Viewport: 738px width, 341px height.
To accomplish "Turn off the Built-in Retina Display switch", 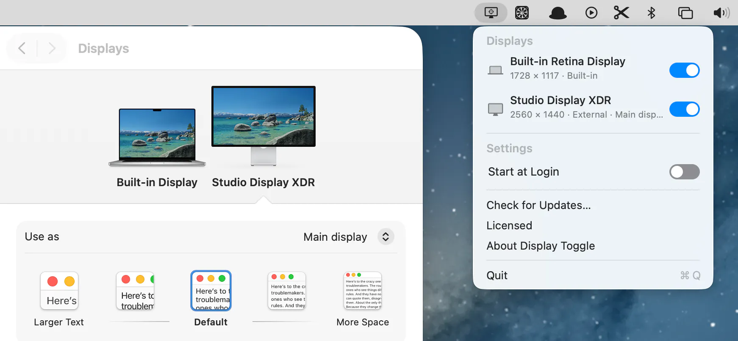I will (x=684, y=70).
